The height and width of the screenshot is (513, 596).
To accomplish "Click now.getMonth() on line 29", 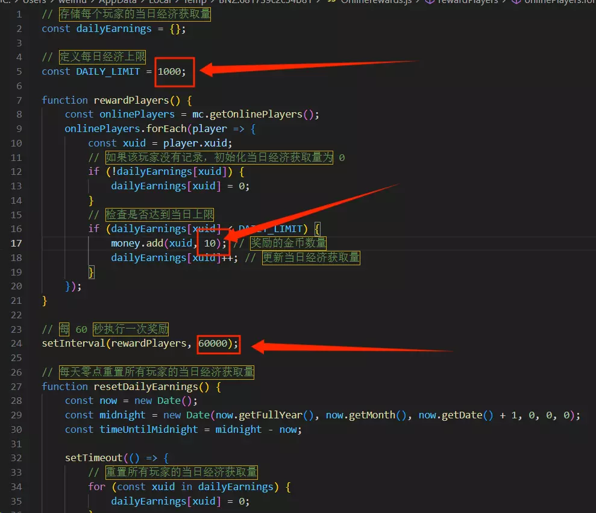I will [366, 415].
